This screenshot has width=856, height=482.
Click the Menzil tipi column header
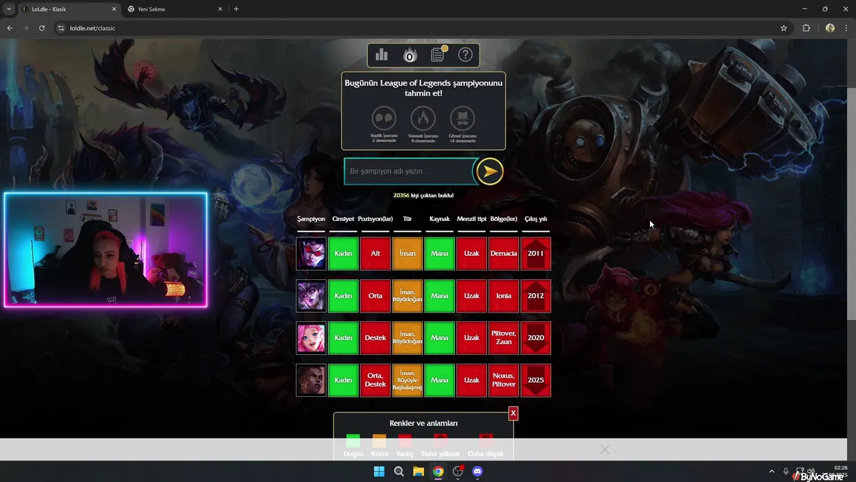[x=471, y=219]
